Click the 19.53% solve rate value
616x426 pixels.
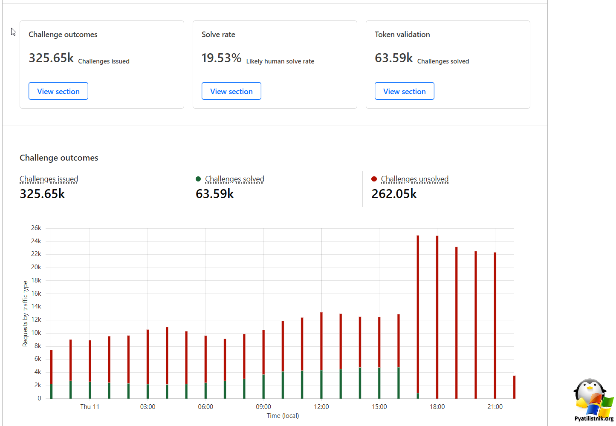[221, 58]
